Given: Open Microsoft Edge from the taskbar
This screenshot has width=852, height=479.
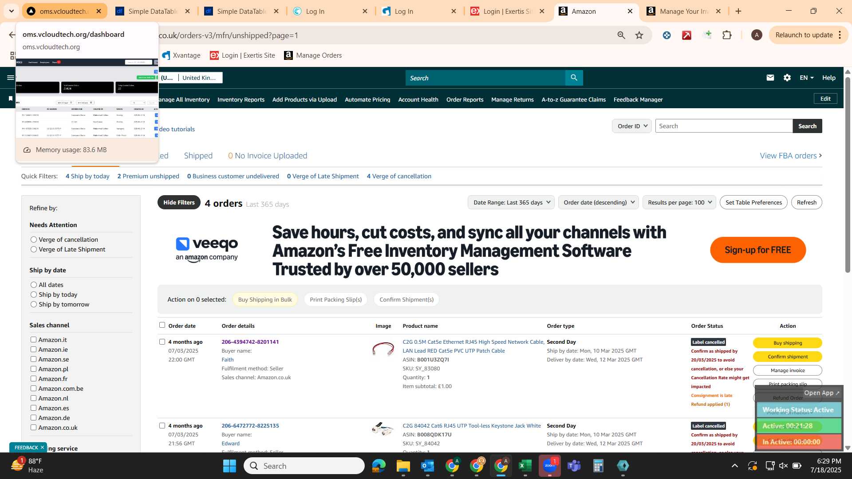Looking at the screenshot, I should tap(379, 466).
